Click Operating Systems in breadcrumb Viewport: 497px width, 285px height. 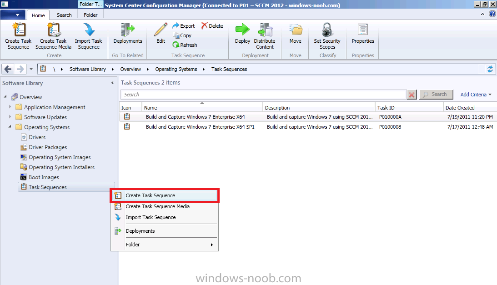pos(176,69)
